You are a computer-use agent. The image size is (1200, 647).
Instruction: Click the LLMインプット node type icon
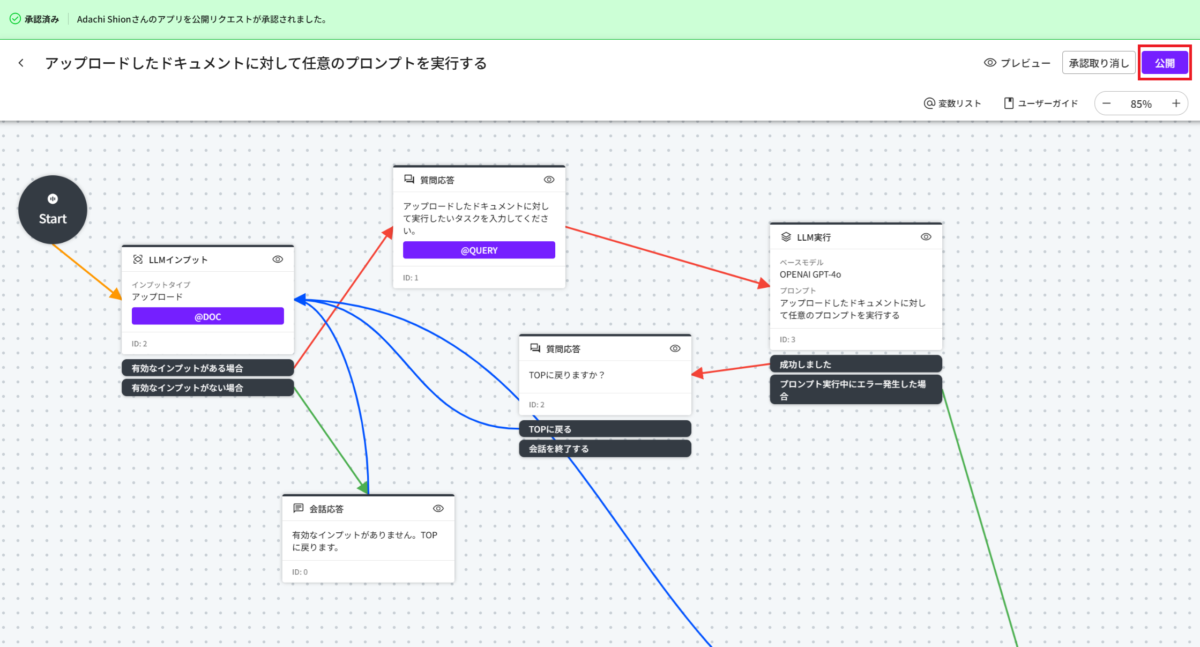pos(138,259)
